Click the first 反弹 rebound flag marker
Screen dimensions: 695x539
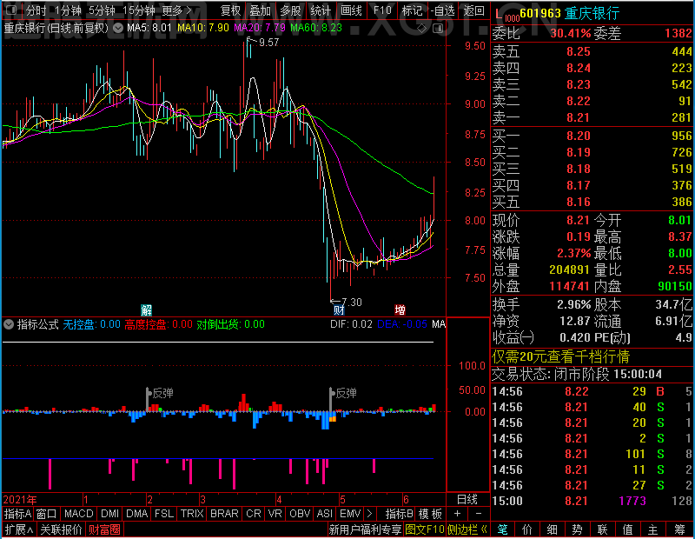160,393
